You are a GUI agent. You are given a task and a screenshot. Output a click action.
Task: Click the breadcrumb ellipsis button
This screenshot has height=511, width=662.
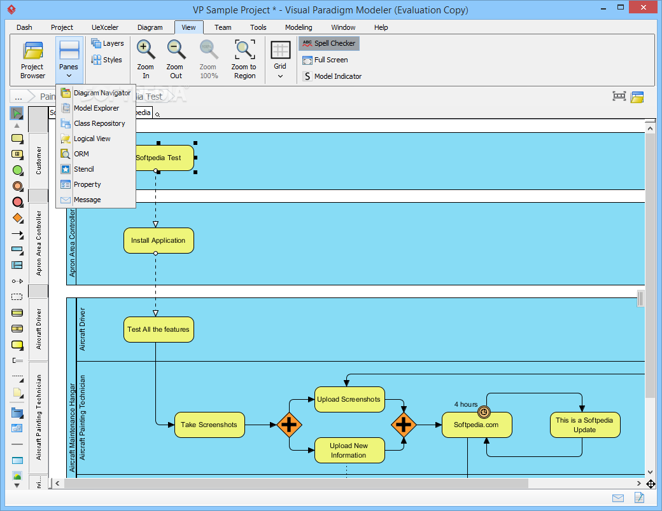tap(18, 97)
